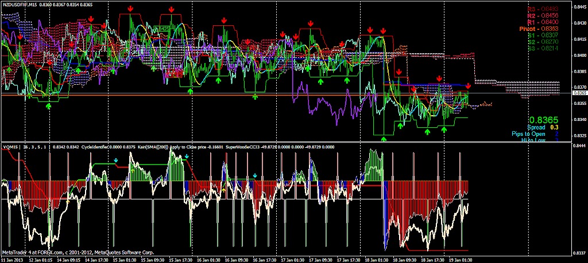Click the 18 Jan 17:30 time label
588x263 pixels.
[x=432, y=260]
